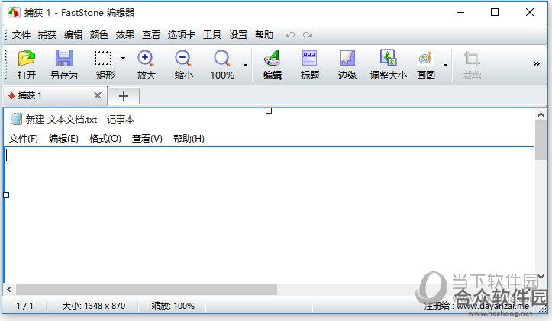
Task: Close the 捕获 1 tab
Action: click(98, 95)
